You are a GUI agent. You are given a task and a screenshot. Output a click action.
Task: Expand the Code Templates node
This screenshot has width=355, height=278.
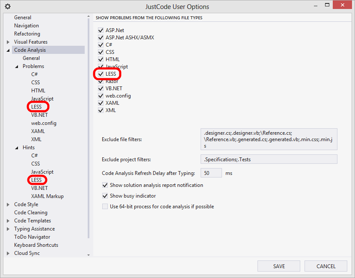tap(8, 221)
